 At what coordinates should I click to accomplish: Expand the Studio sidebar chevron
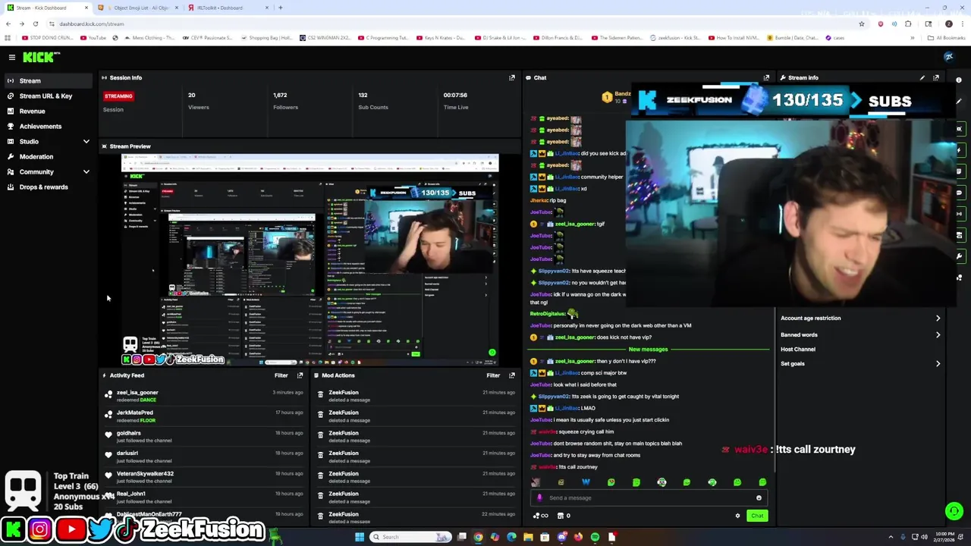86,141
